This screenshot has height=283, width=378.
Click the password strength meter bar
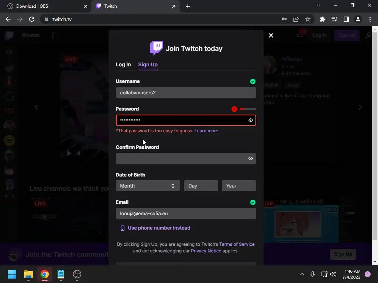pos(248,109)
